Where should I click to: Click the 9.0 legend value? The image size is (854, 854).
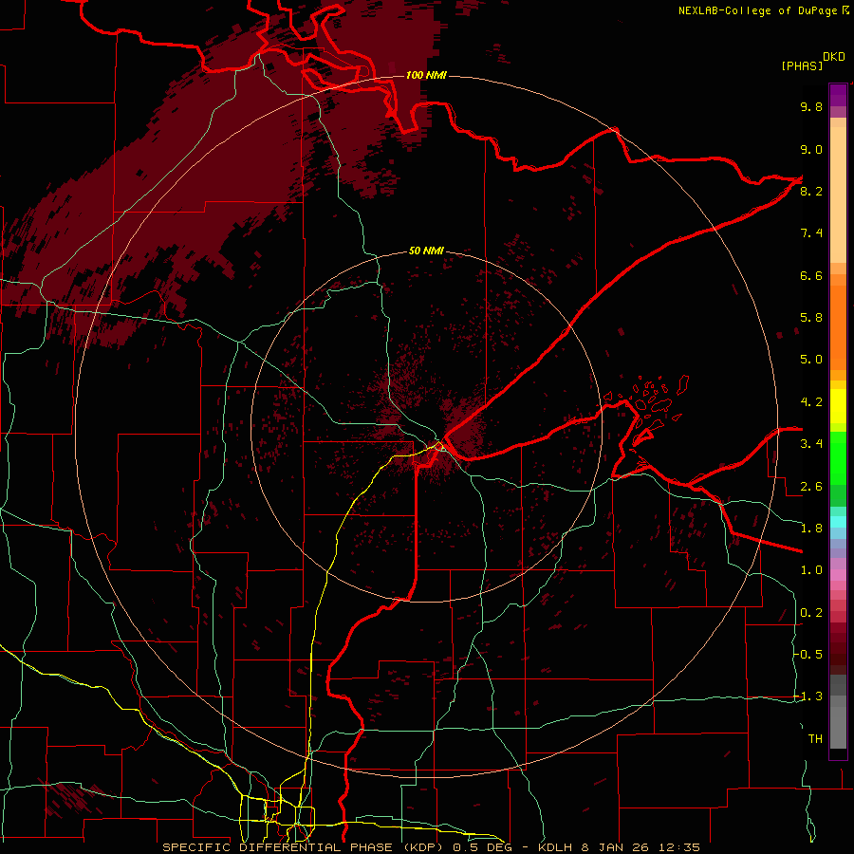pyautogui.click(x=811, y=149)
